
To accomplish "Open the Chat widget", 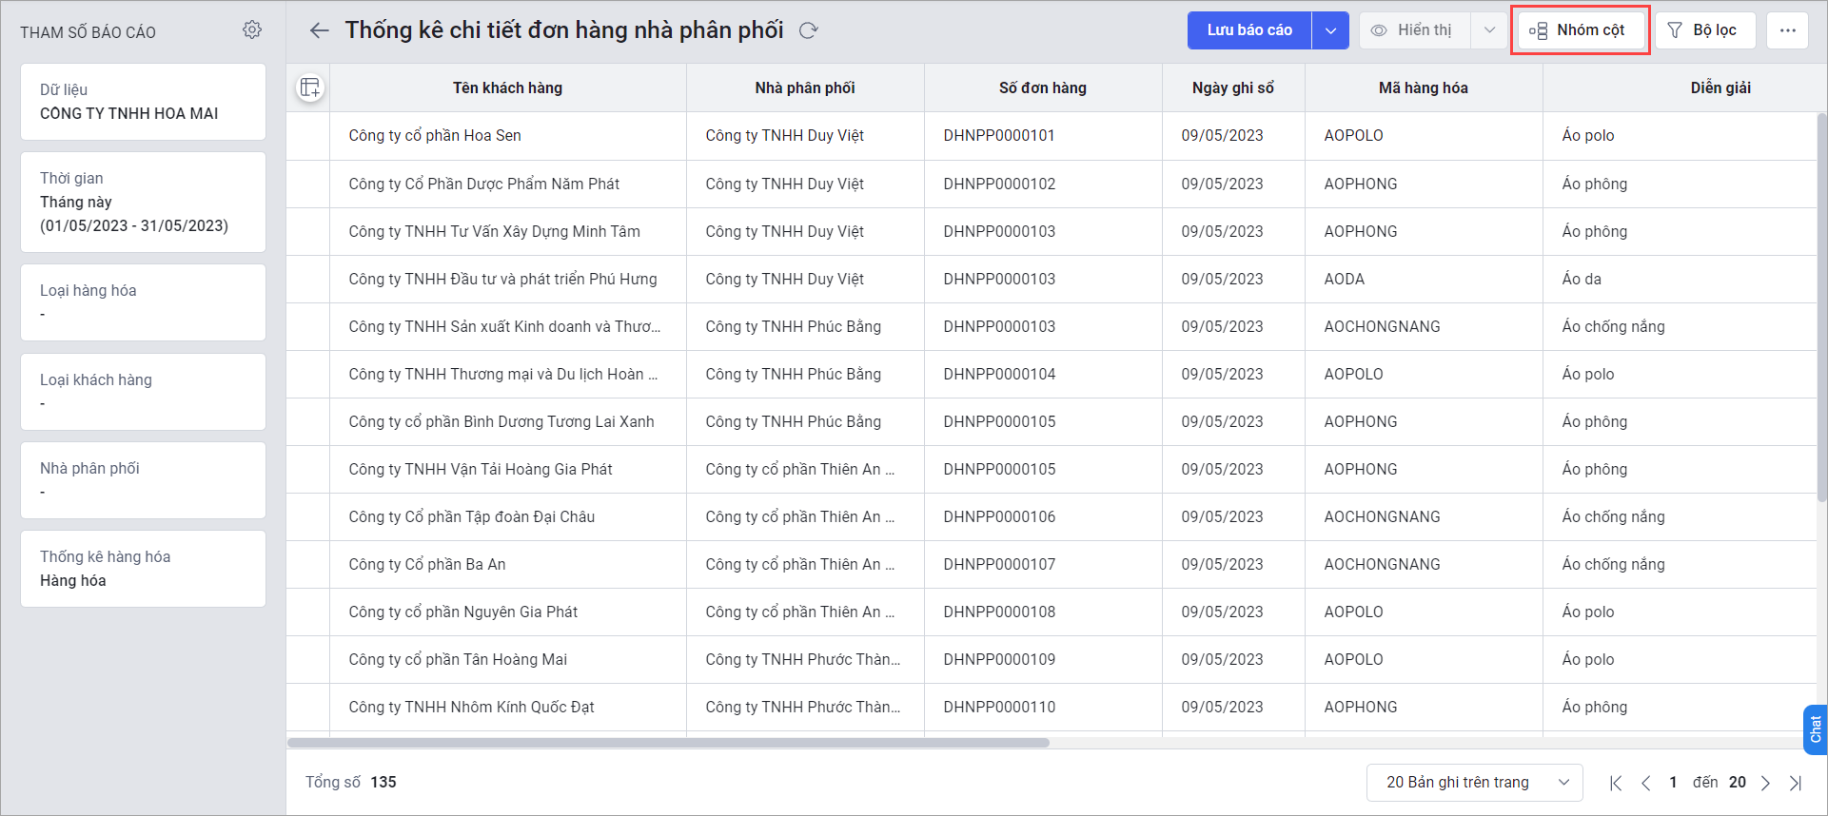I will coord(1815,729).
